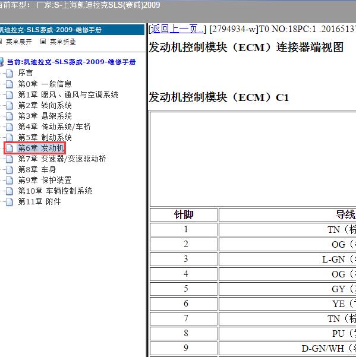The width and height of the screenshot is (356, 357).
Task: Click the empty connector diagram image area
Action: [253, 159]
